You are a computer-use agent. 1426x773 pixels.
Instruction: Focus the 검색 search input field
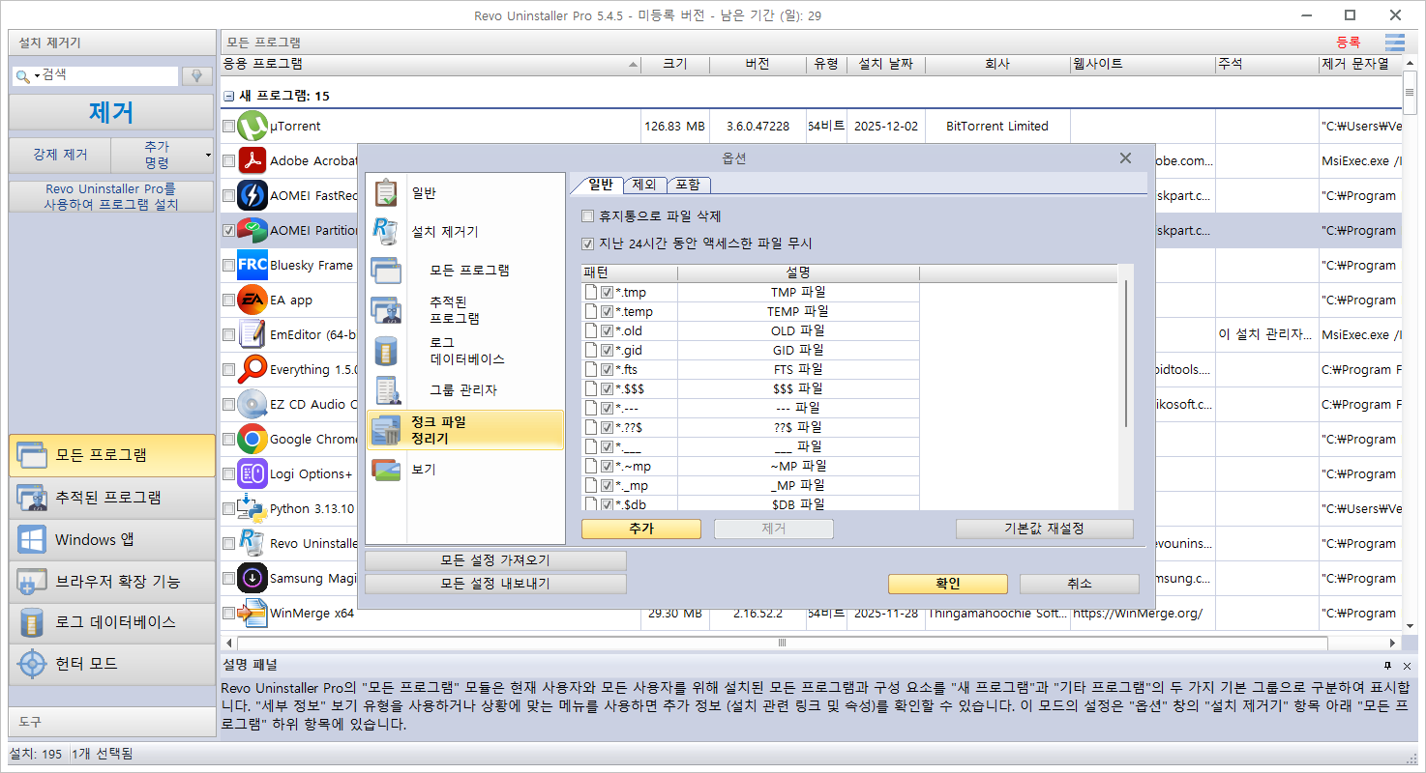click(109, 75)
